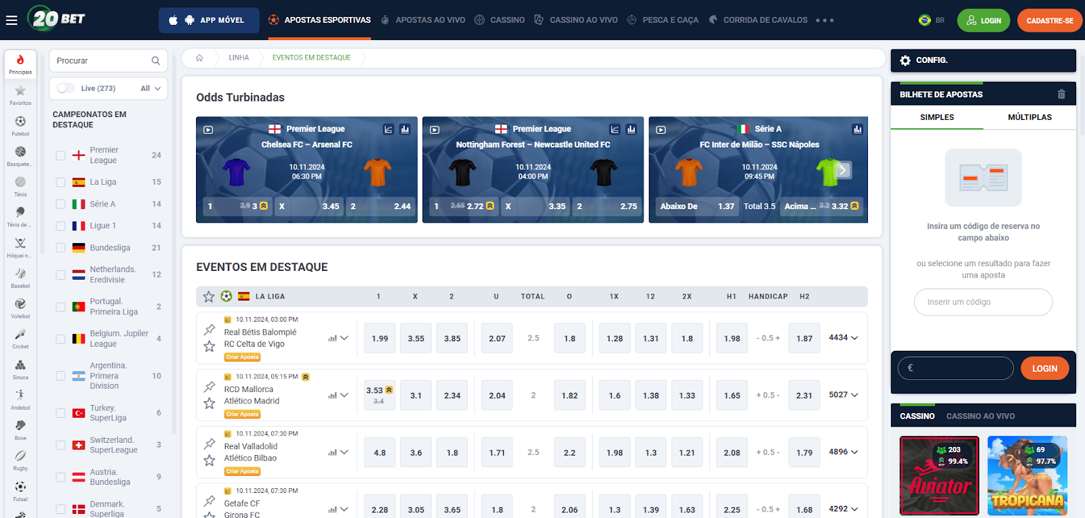Go to home breadcrumb icon

coord(199,58)
